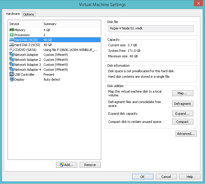Confirm settings with OK

(x=143, y=177)
